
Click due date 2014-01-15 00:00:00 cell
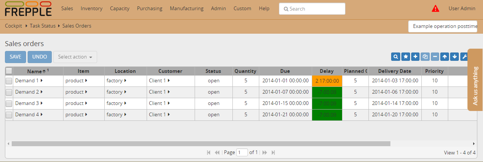tap(285, 103)
